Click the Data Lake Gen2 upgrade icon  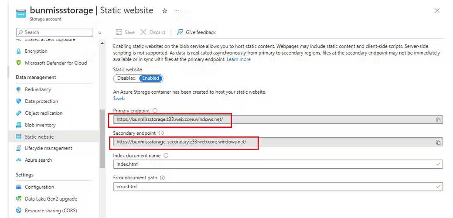click(x=19, y=199)
